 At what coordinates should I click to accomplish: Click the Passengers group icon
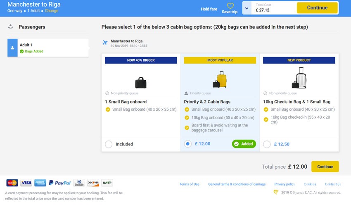pyautogui.click(x=11, y=27)
